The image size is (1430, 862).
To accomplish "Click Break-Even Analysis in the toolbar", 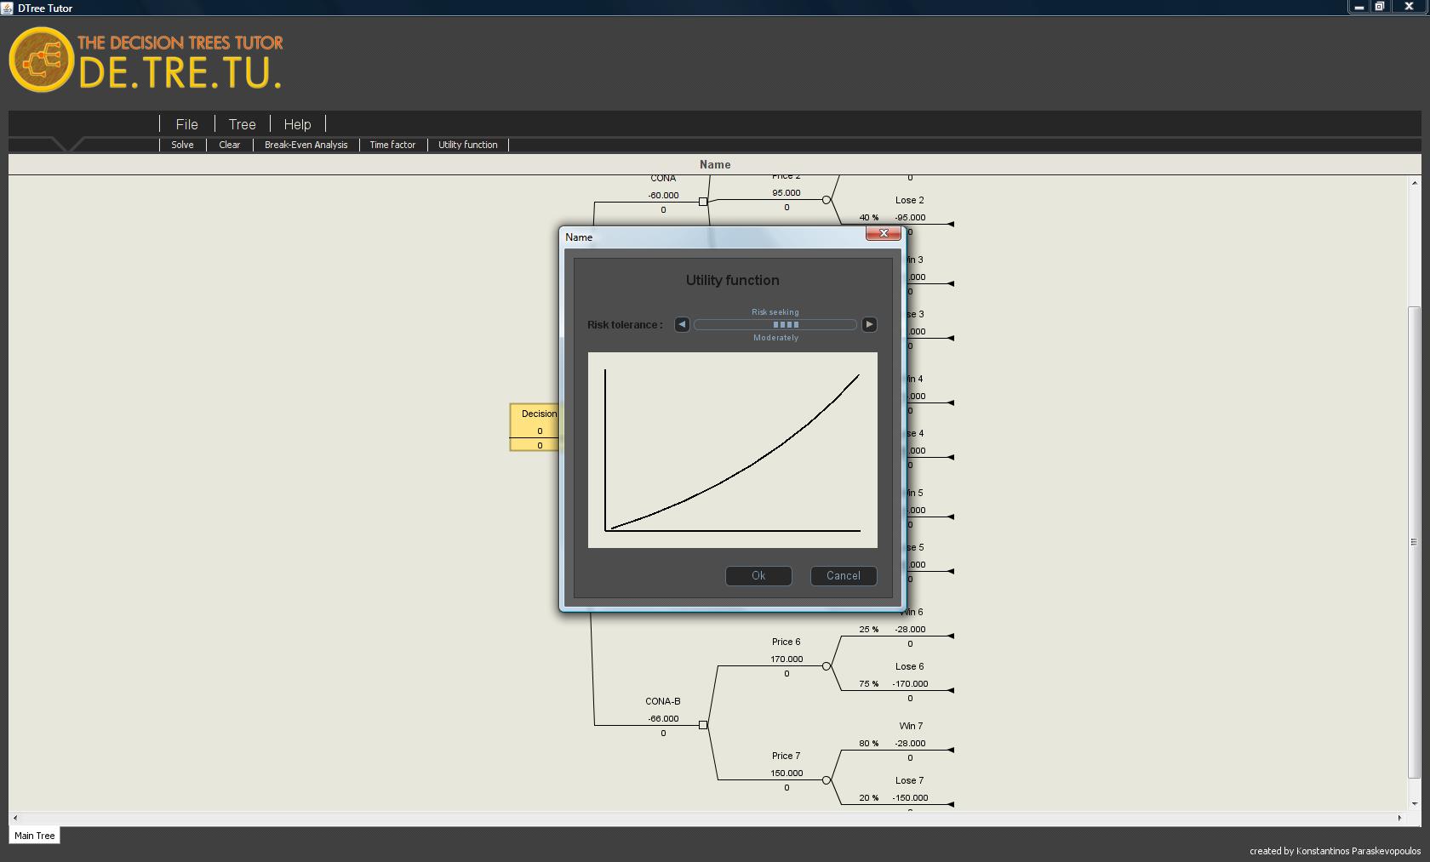I will [x=306, y=145].
